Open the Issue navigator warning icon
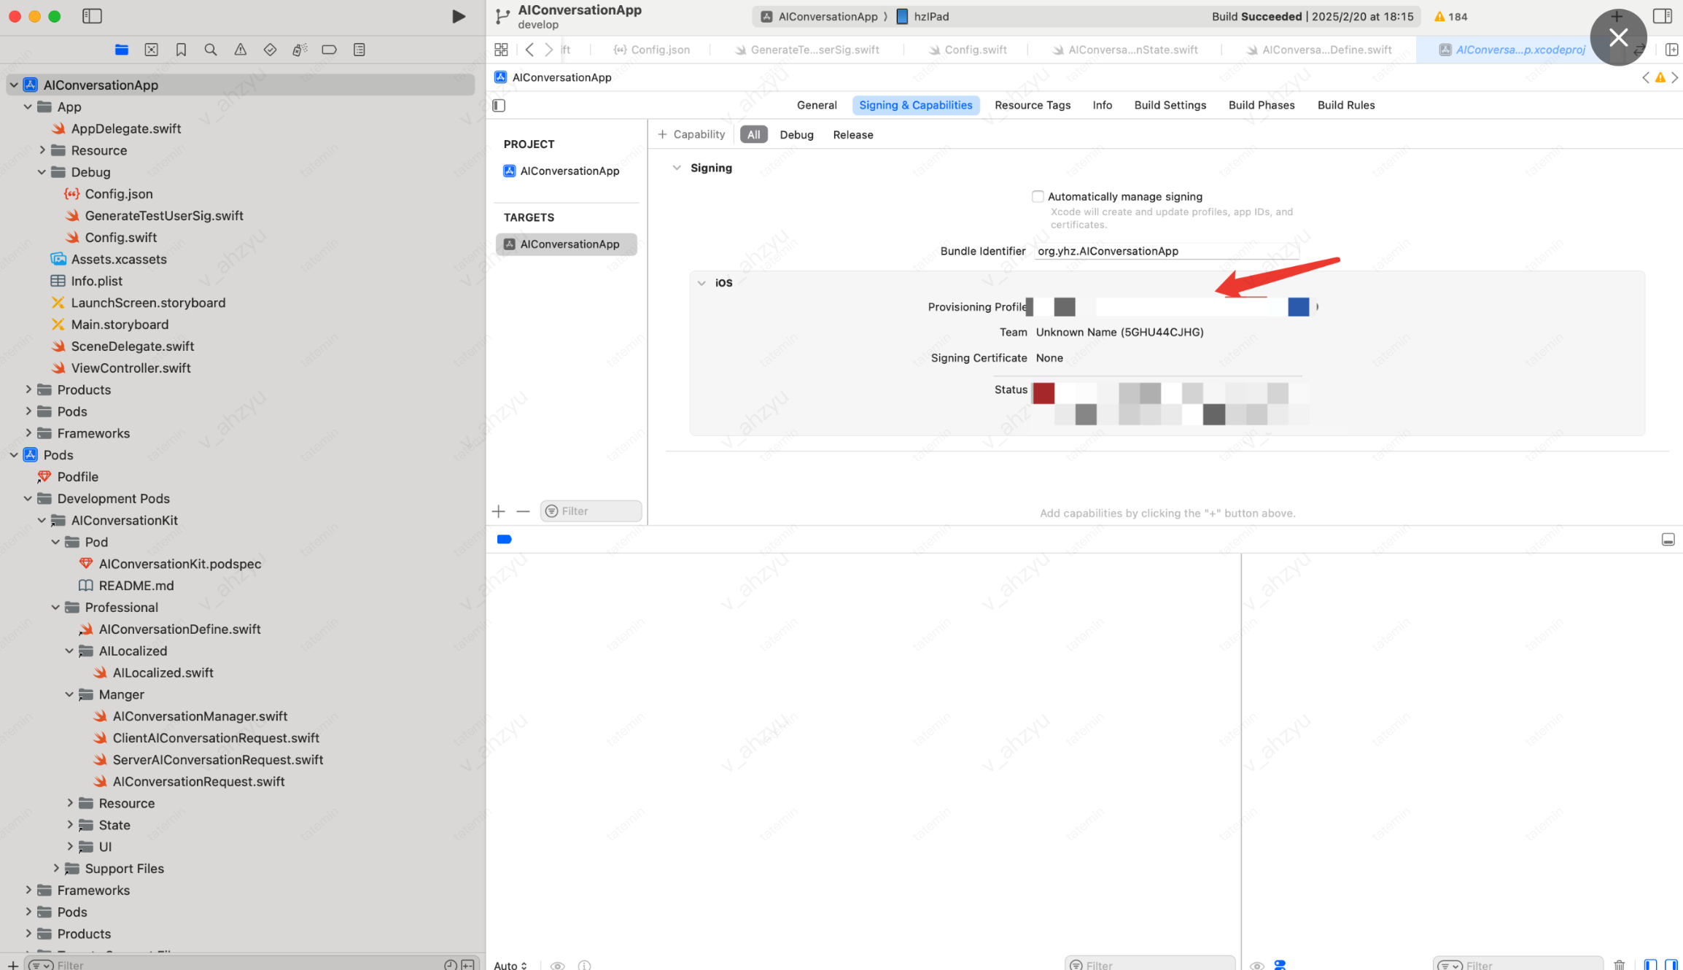Viewport: 1683px width, 970px height. pos(240,50)
